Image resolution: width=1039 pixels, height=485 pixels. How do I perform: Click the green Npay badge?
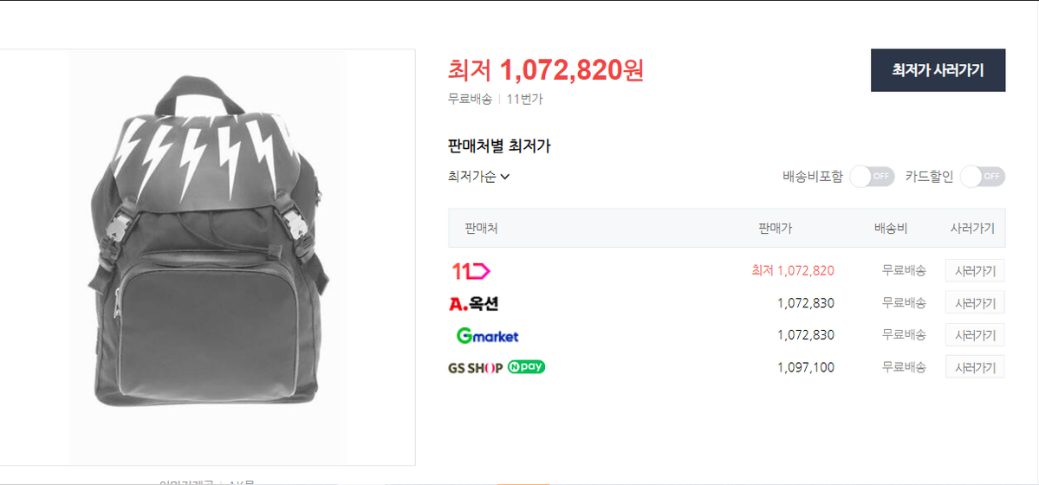click(x=526, y=366)
